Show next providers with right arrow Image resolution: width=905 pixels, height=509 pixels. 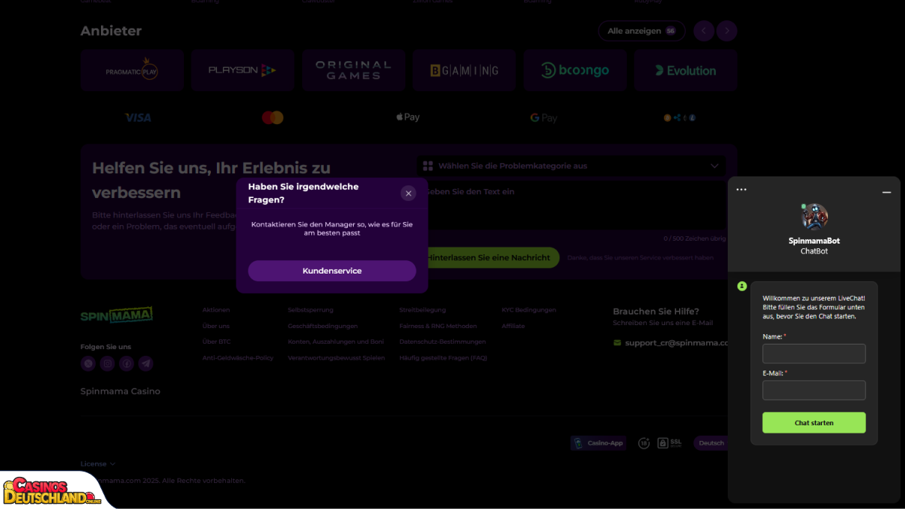(x=726, y=31)
